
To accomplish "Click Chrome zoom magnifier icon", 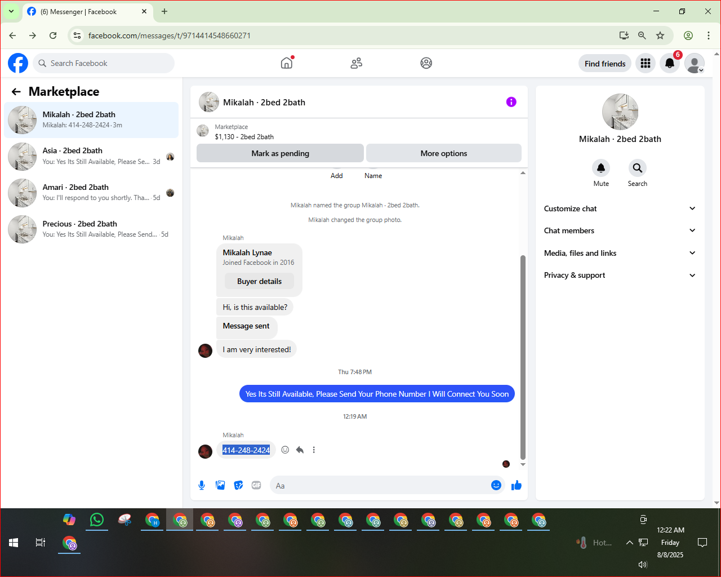I will 642,35.
